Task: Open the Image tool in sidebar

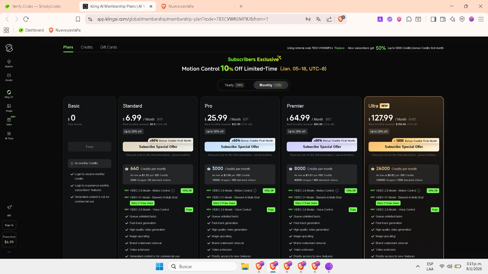Action: (x=9, y=108)
